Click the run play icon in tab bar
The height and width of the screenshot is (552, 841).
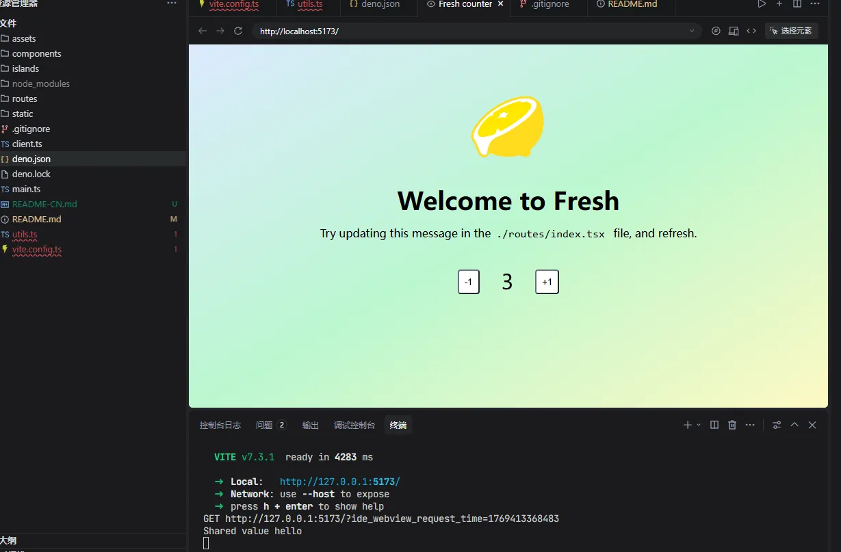point(762,4)
